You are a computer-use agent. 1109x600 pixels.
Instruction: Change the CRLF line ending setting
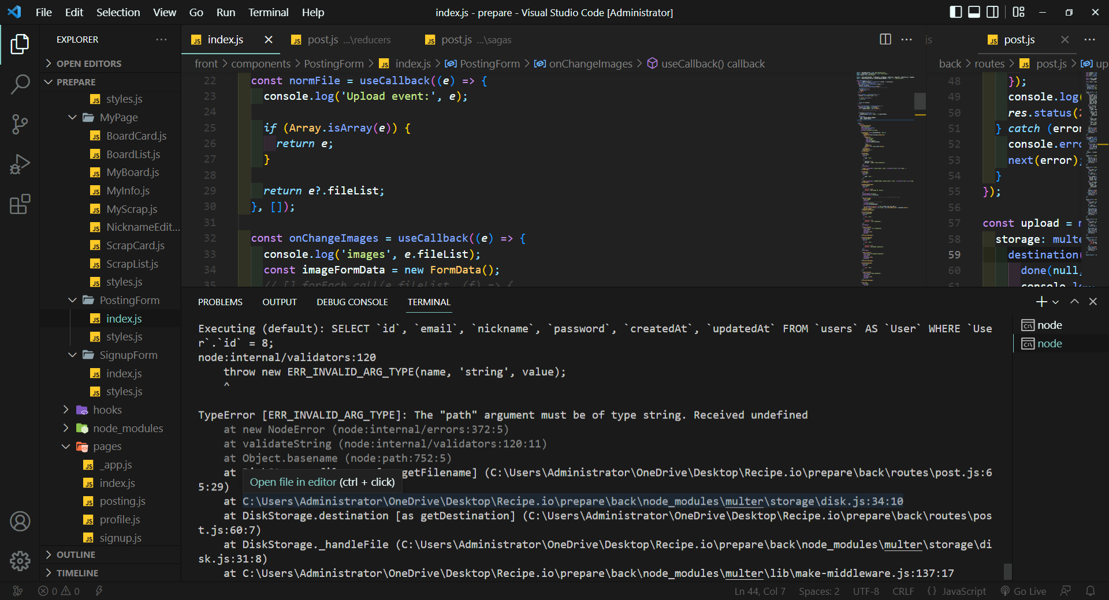click(x=903, y=591)
